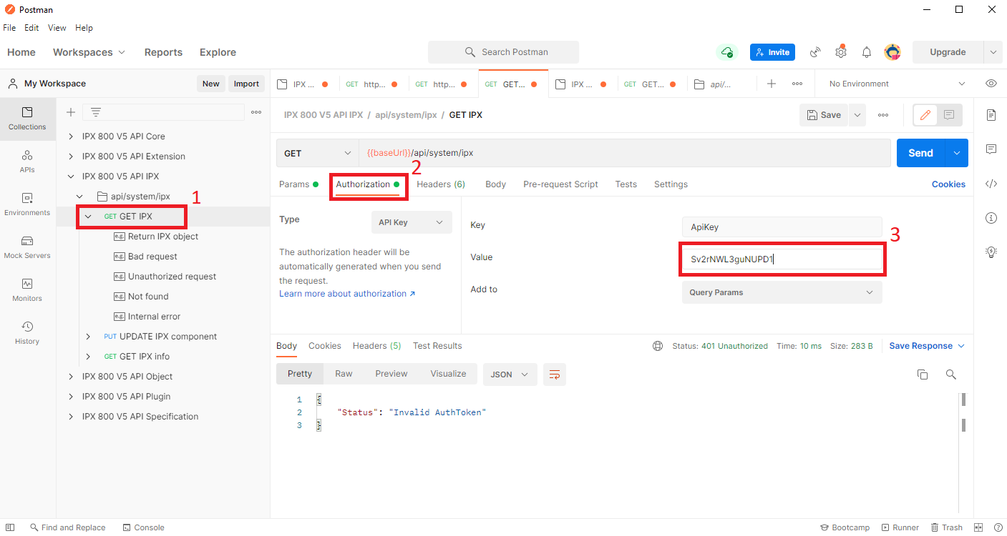This screenshot has width=1007, height=536.
Task: Switch to the Headers (6) request tab
Action: pos(441,184)
